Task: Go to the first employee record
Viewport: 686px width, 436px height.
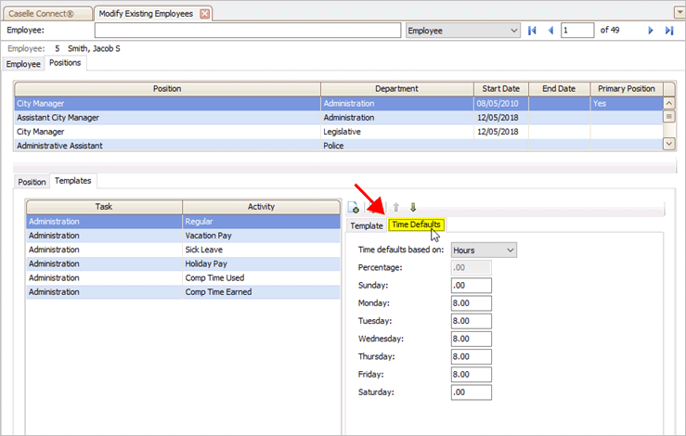Action: (x=532, y=31)
